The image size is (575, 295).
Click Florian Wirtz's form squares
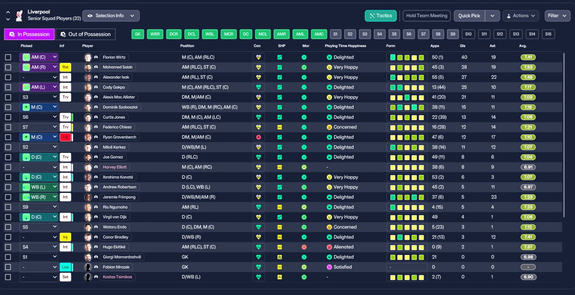click(x=407, y=58)
